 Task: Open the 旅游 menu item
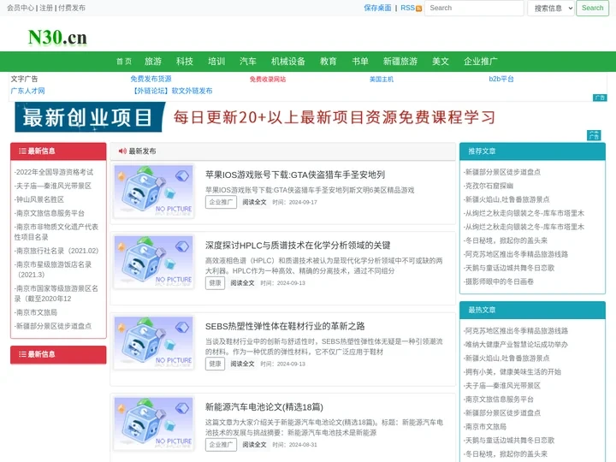coord(153,62)
